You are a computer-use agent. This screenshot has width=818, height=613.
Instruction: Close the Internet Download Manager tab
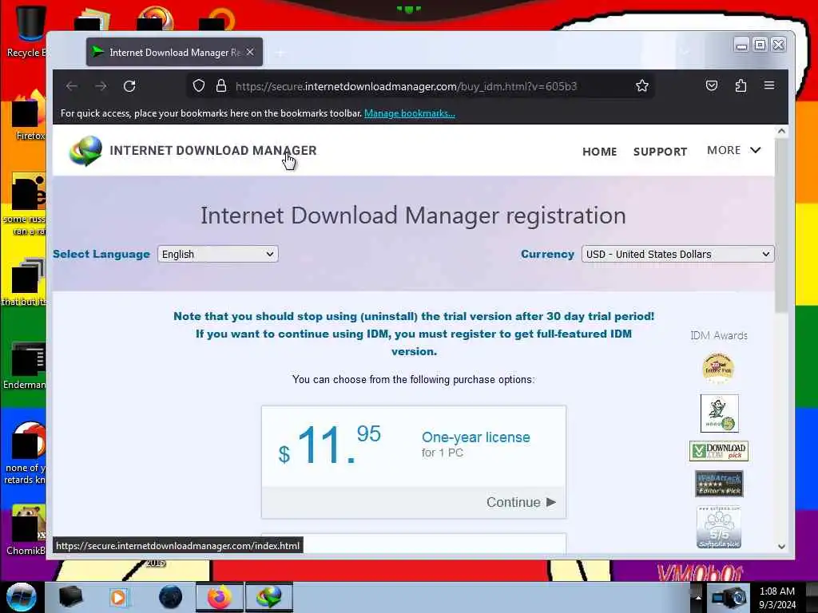(x=250, y=52)
